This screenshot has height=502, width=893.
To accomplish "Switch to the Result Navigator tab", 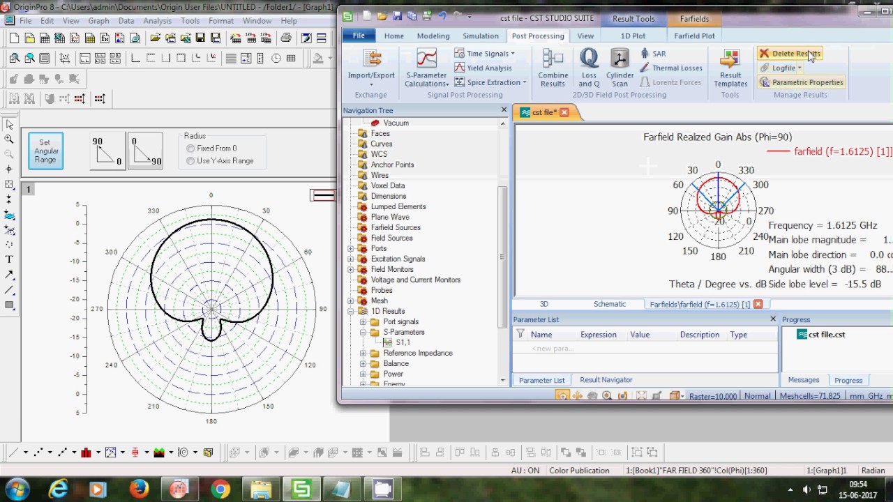I will click(x=606, y=380).
